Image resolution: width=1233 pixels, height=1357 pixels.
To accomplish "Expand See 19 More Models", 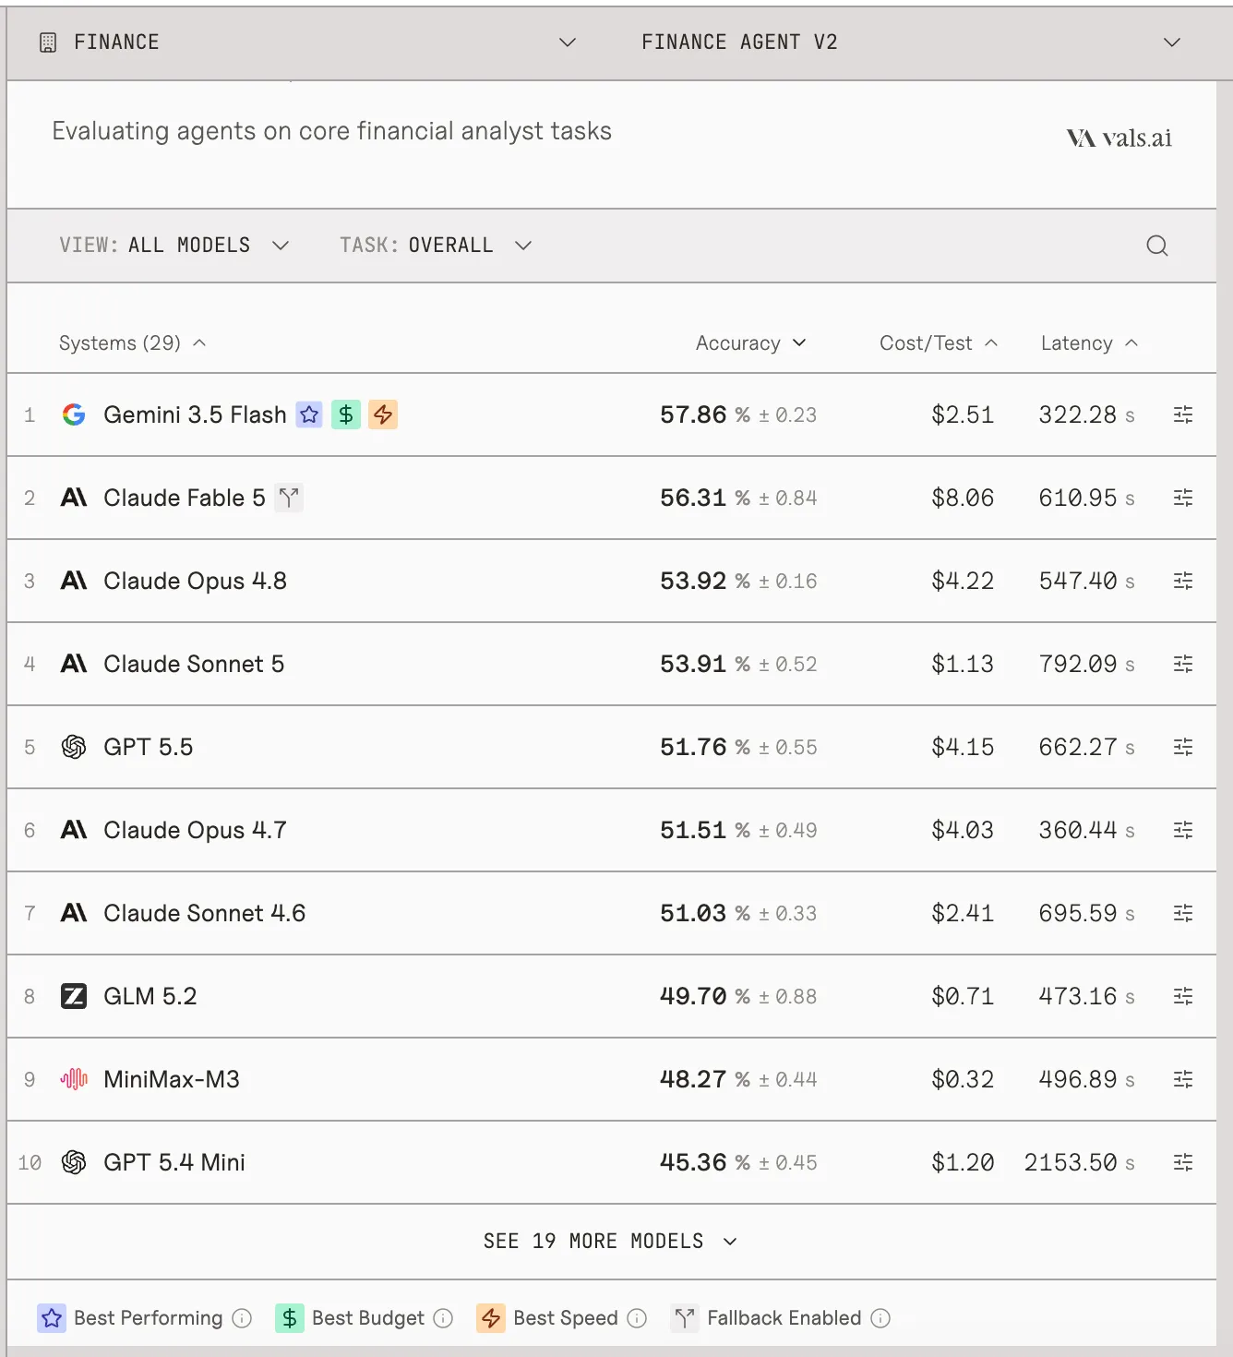I will coord(610,1242).
